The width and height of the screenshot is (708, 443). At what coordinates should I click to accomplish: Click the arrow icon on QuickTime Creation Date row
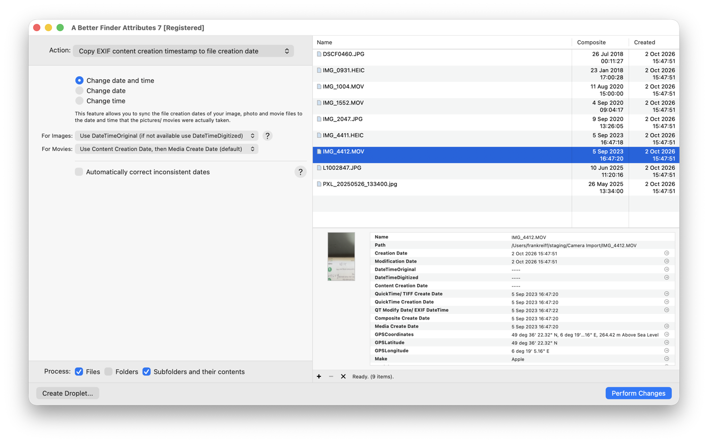666,302
